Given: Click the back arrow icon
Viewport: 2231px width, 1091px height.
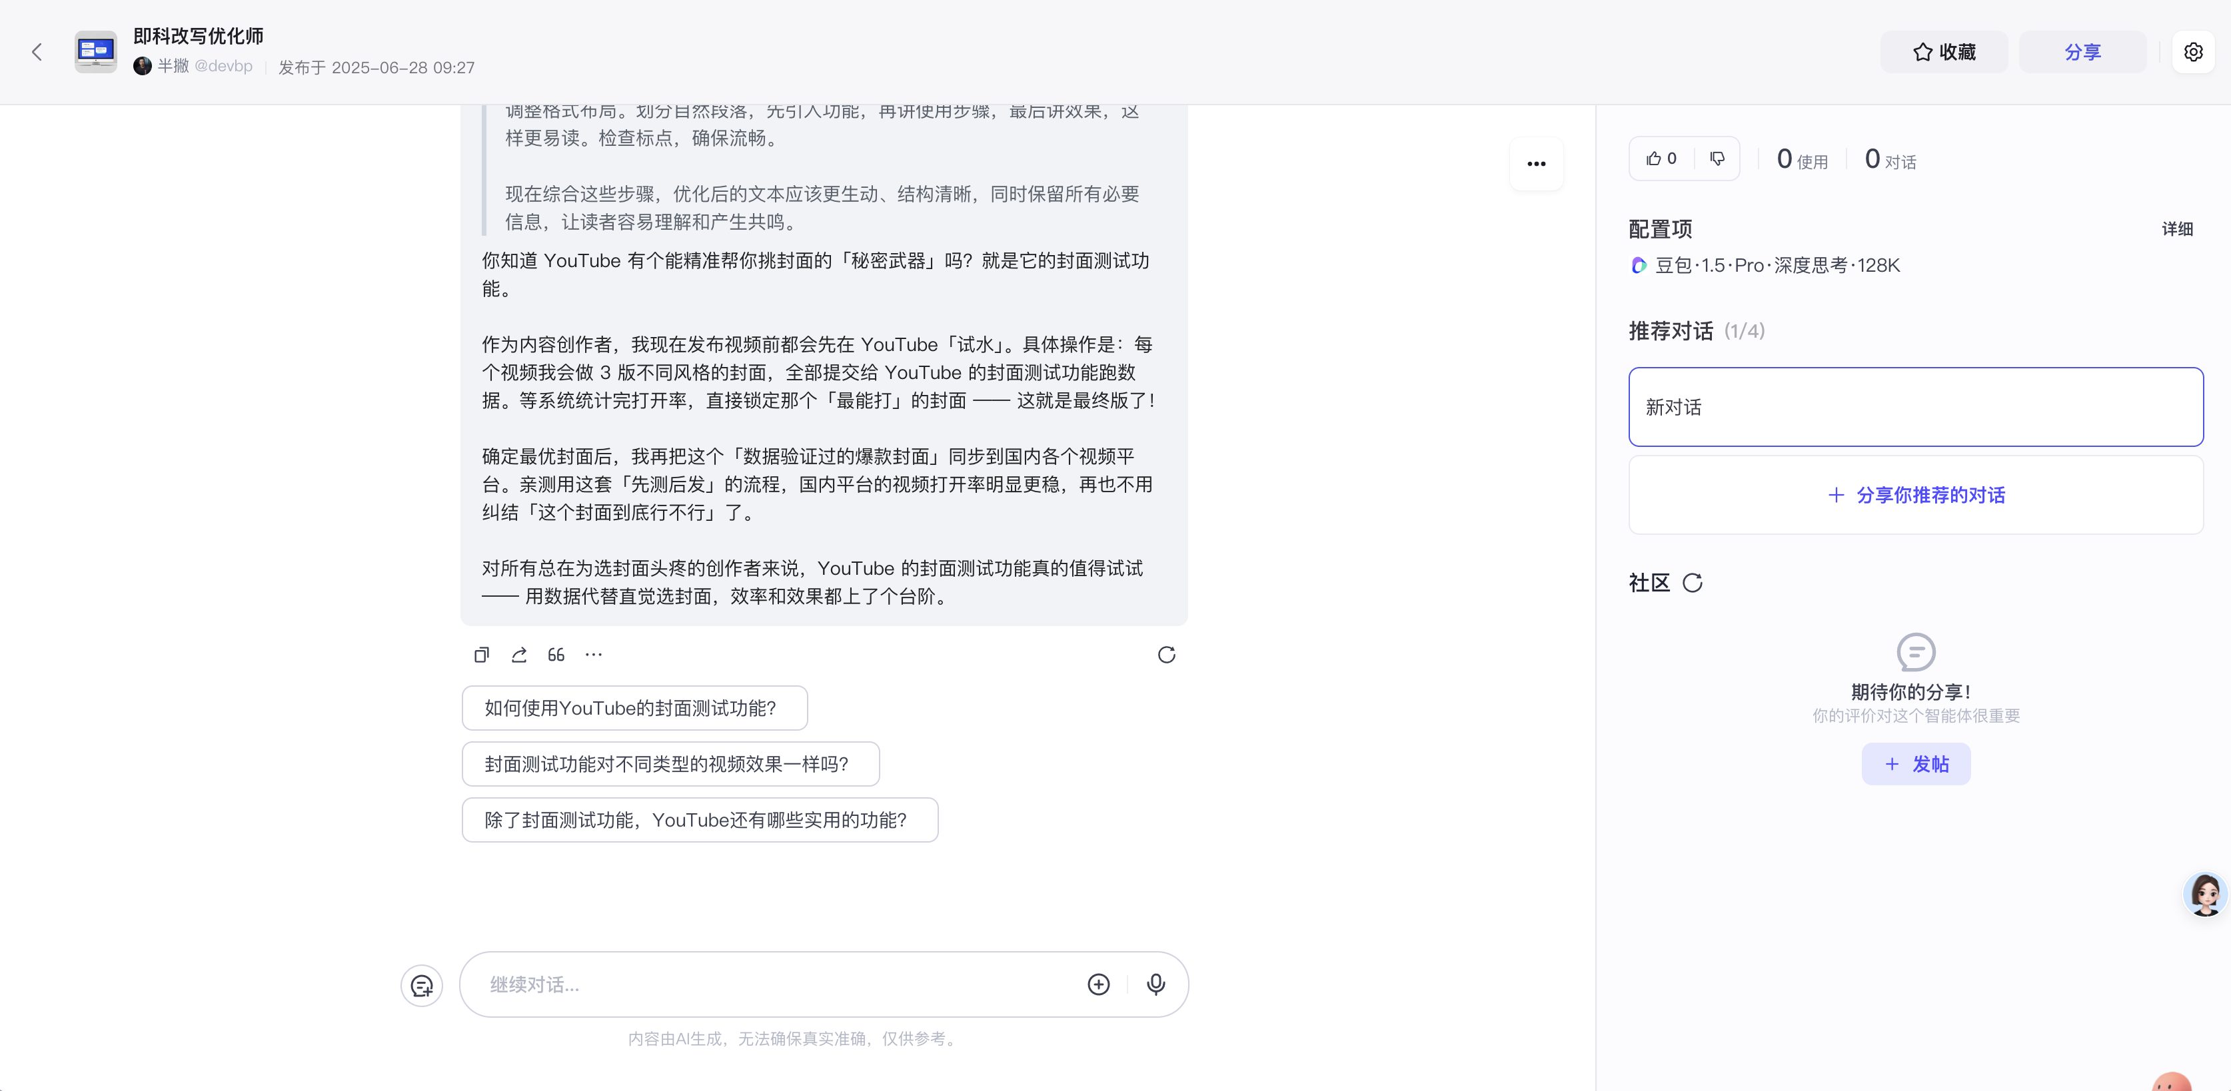Looking at the screenshot, I should tap(37, 52).
